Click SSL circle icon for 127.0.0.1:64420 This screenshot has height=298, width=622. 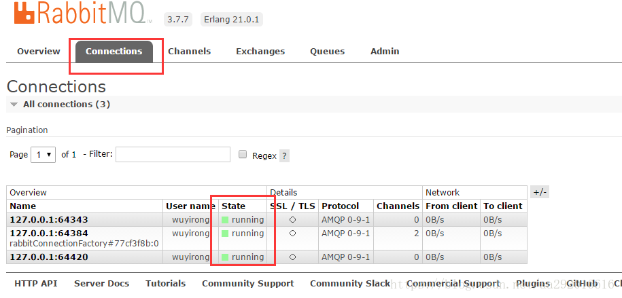tap(293, 257)
